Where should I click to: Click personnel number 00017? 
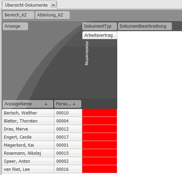pos(68,137)
